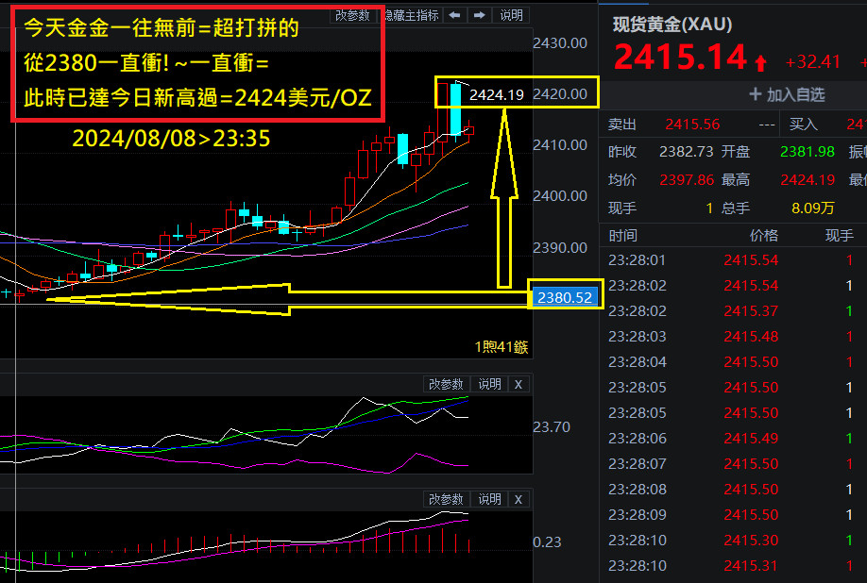Click the 2400.00 price axis label
This screenshot has height=583, width=867.
click(559, 195)
